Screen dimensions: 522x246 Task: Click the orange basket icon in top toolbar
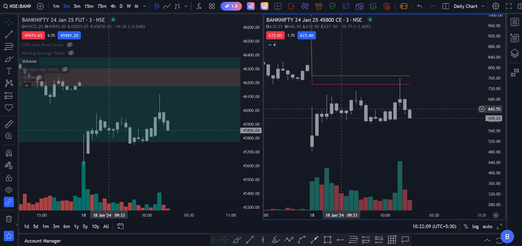[319, 6]
